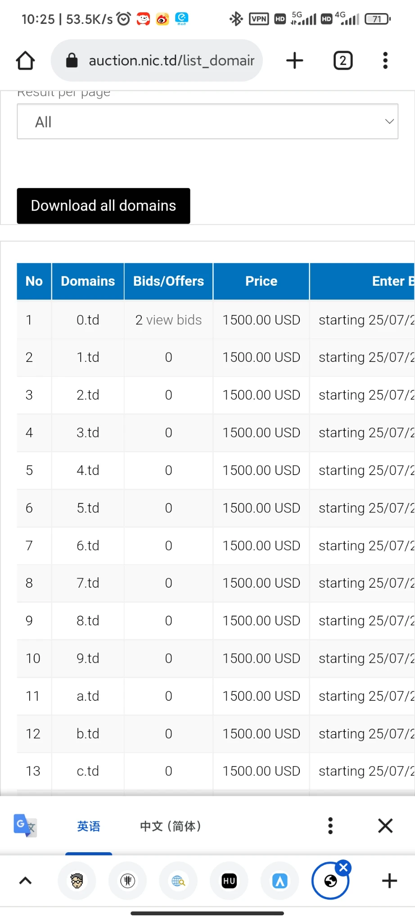This screenshot has height=923, width=415.
Task: Switch to the globe search tab icon
Action: click(178, 881)
